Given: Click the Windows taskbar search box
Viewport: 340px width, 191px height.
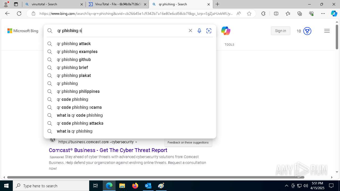Looking at the screenshot, I should click(51, 186).
